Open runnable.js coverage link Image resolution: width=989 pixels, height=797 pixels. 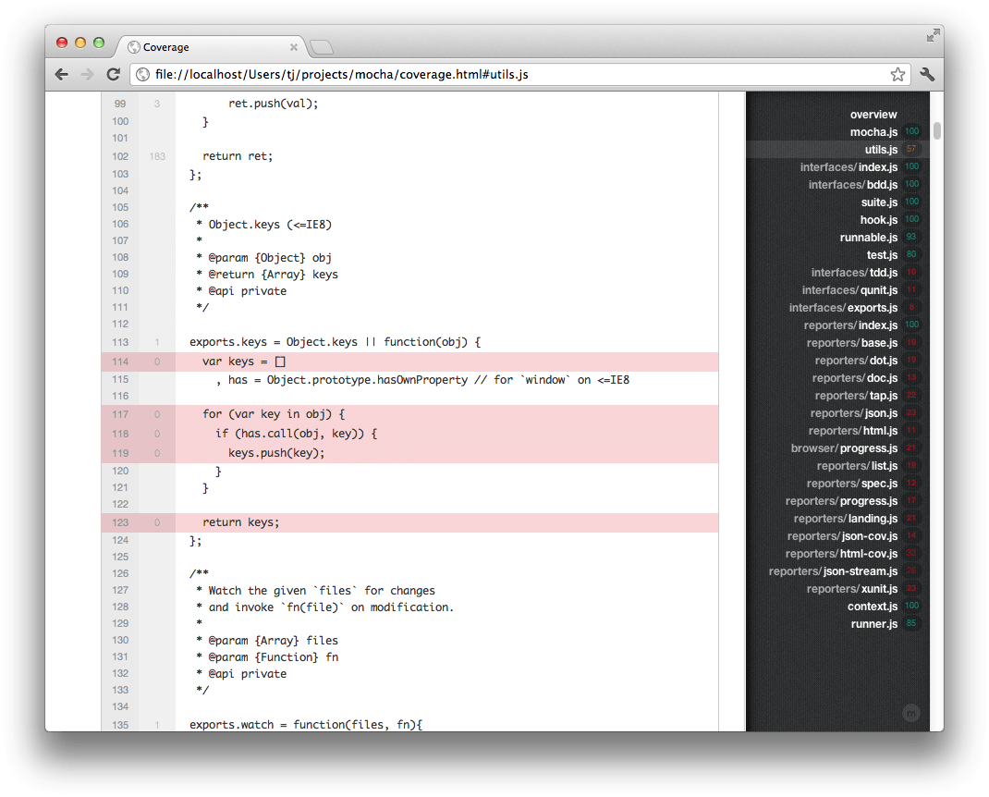click(869, 238)
